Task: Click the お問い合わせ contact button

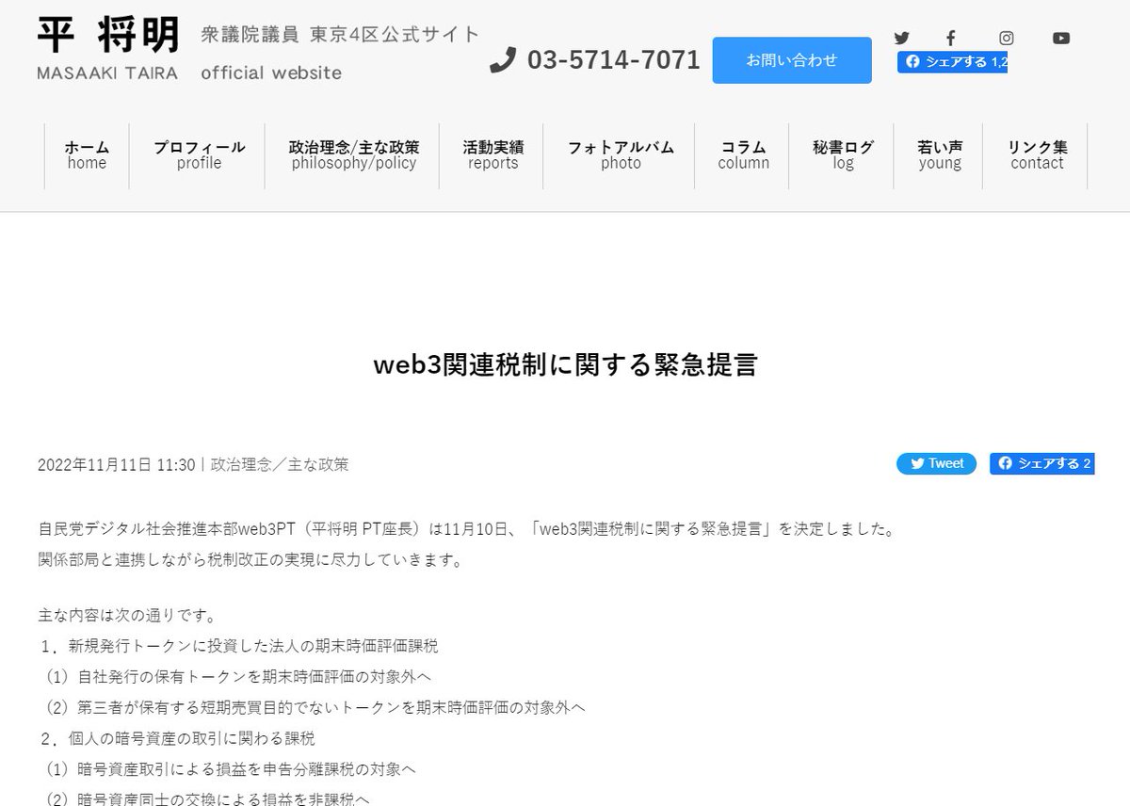Action: [x=792, y=60]
